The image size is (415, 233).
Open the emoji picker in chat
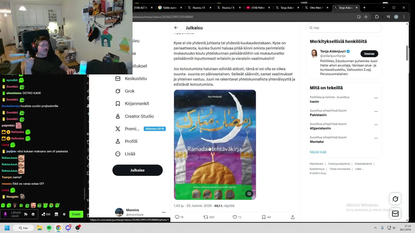point(33,214)
